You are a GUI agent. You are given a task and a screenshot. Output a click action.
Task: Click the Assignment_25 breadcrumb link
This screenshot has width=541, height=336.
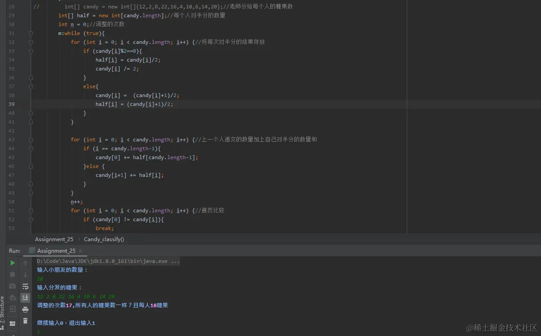click(x=53, y=239)
